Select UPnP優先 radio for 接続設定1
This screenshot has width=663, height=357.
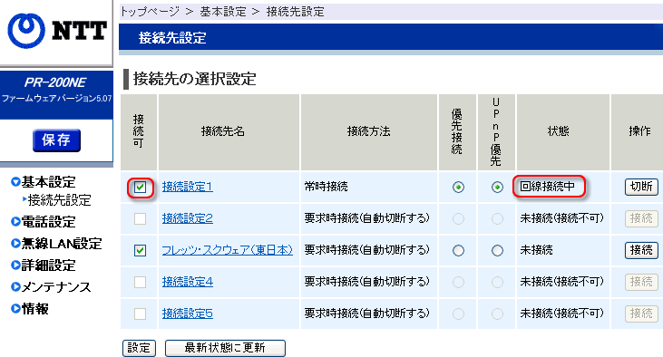[x=497, y=187]
